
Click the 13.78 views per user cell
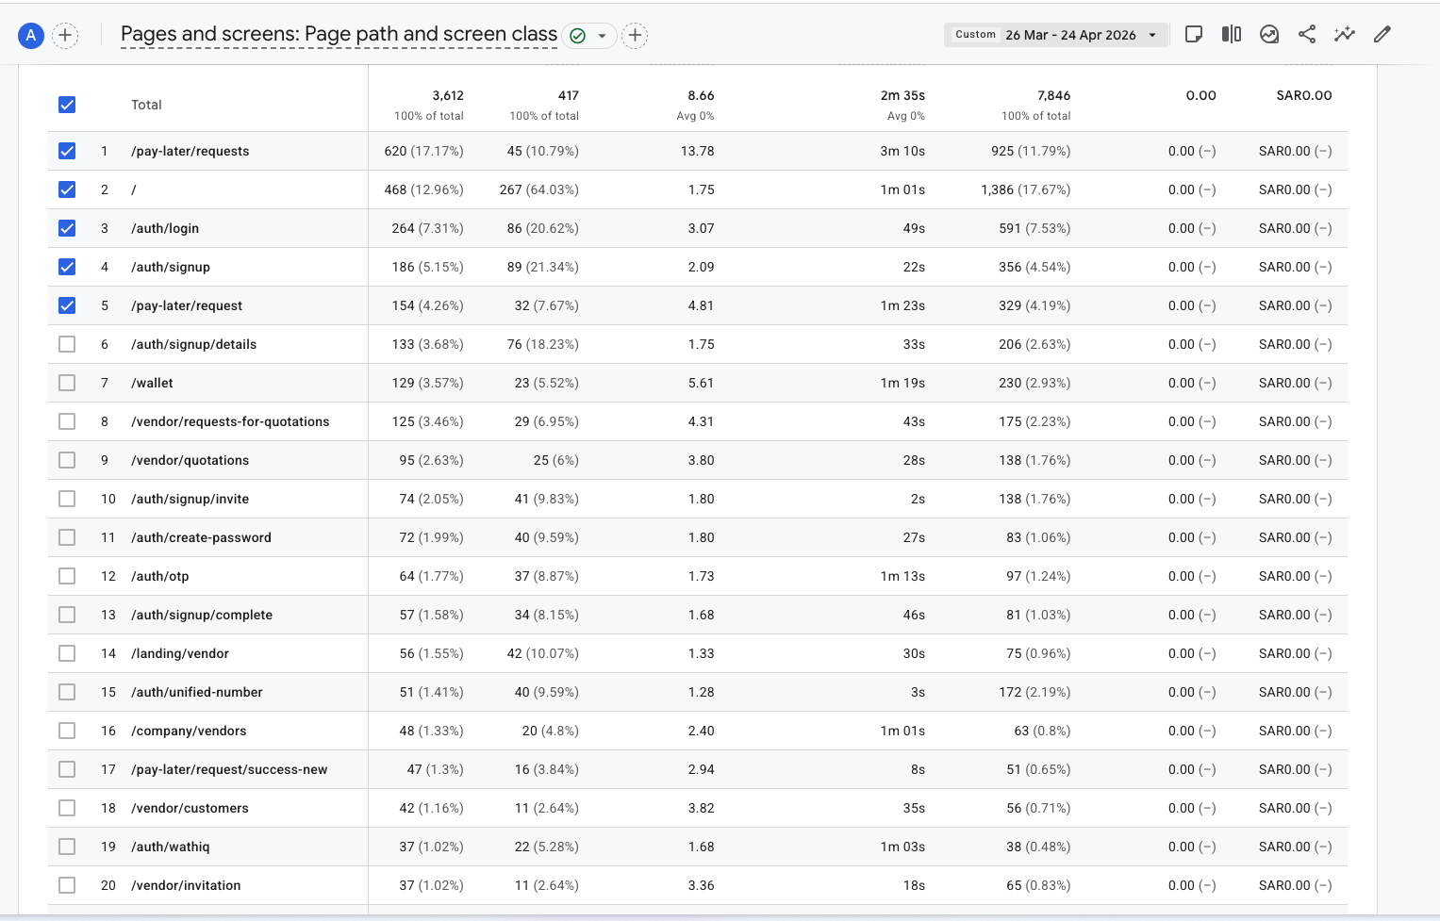click(697, 151)
